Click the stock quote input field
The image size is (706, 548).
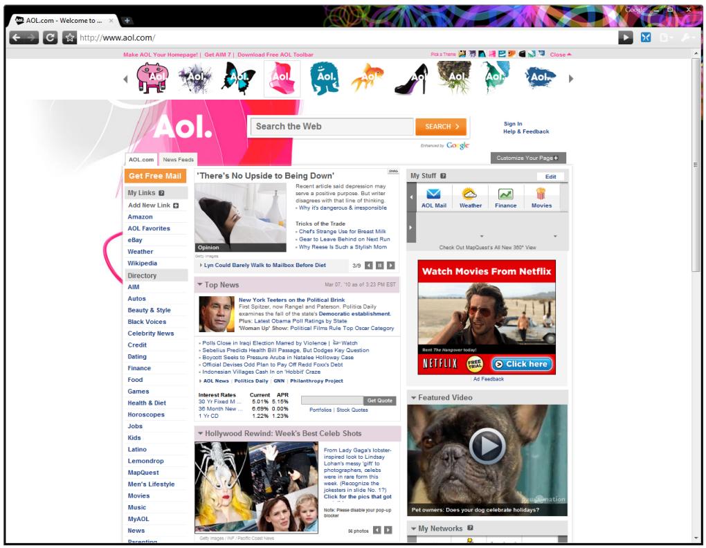332,401
